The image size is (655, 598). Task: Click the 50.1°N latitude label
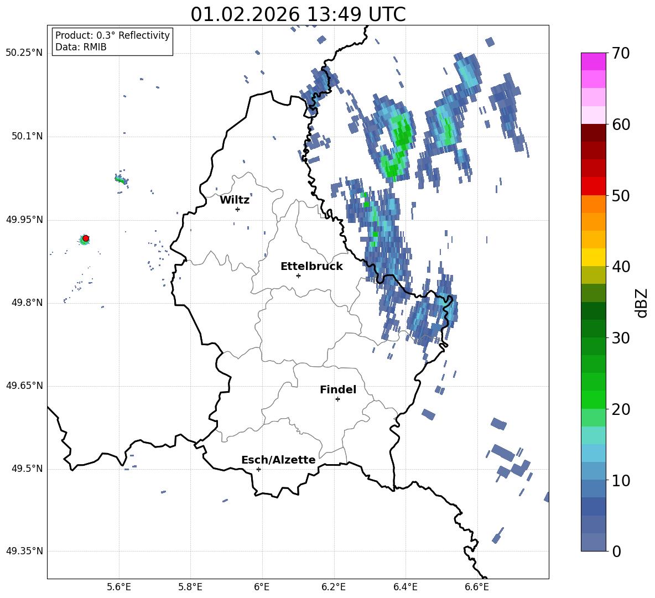(x=27, y=137)
